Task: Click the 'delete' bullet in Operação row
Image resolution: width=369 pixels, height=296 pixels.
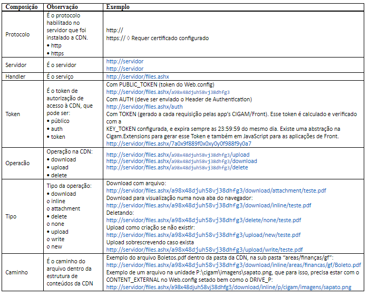Action: coord(57,175)
